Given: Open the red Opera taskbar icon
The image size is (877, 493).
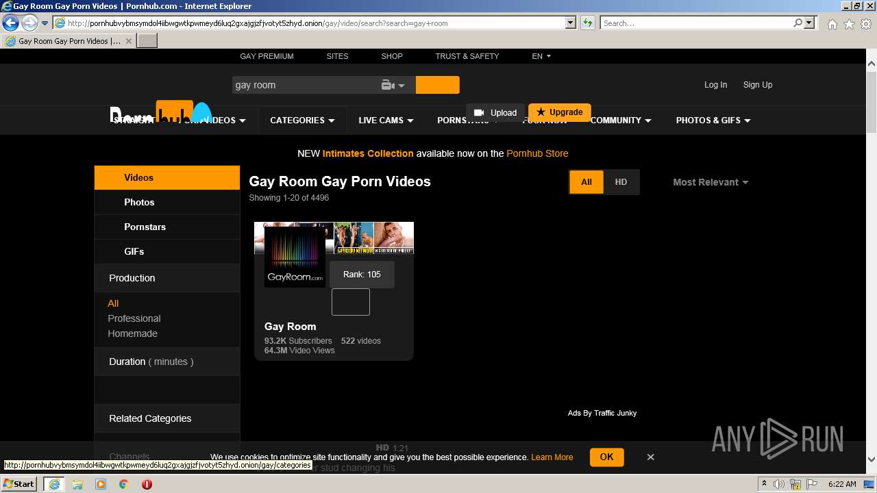Looking at the screenshot, I should tap(147, 484).
